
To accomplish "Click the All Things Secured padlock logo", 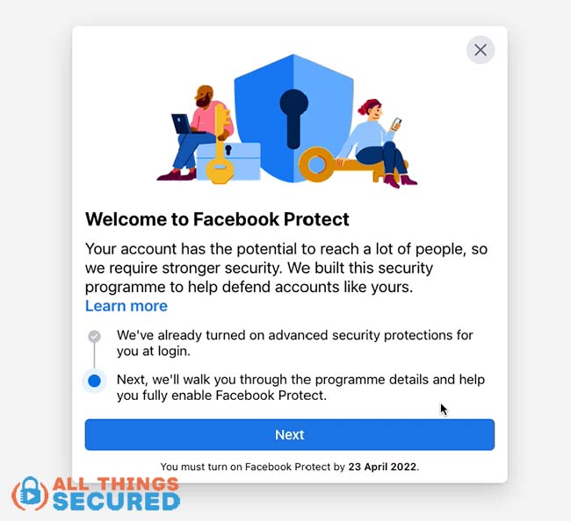I will (x=30, y=494).
